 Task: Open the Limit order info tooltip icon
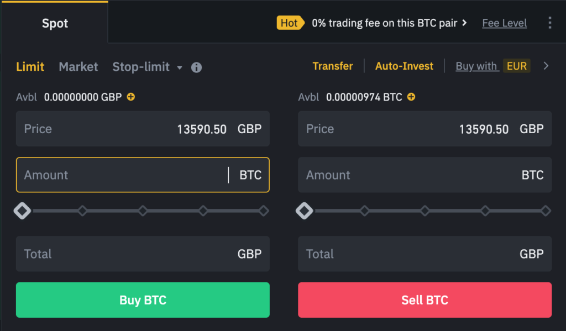[x=196, y=66]
